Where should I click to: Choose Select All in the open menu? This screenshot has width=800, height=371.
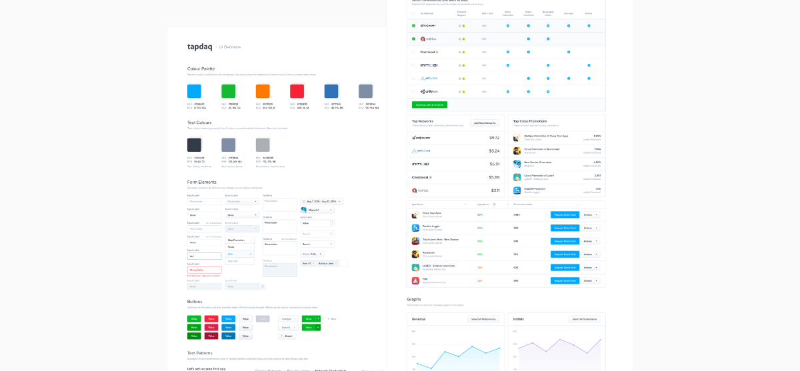click(x=239, y=261)
